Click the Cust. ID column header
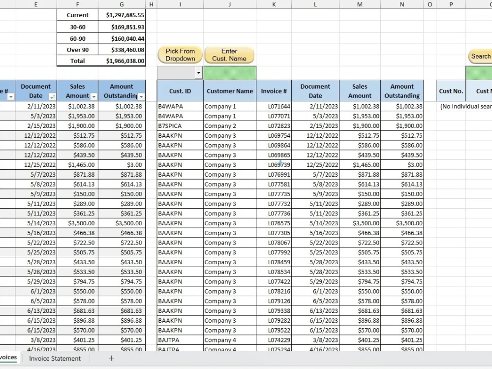 (x=180, y=91)
